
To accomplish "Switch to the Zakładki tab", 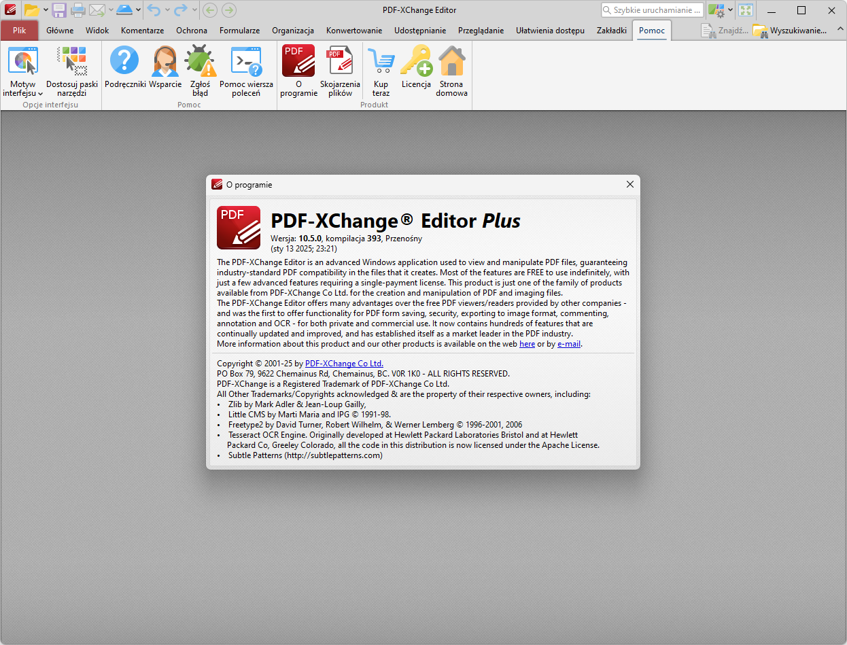I will [x=612, y=31].
